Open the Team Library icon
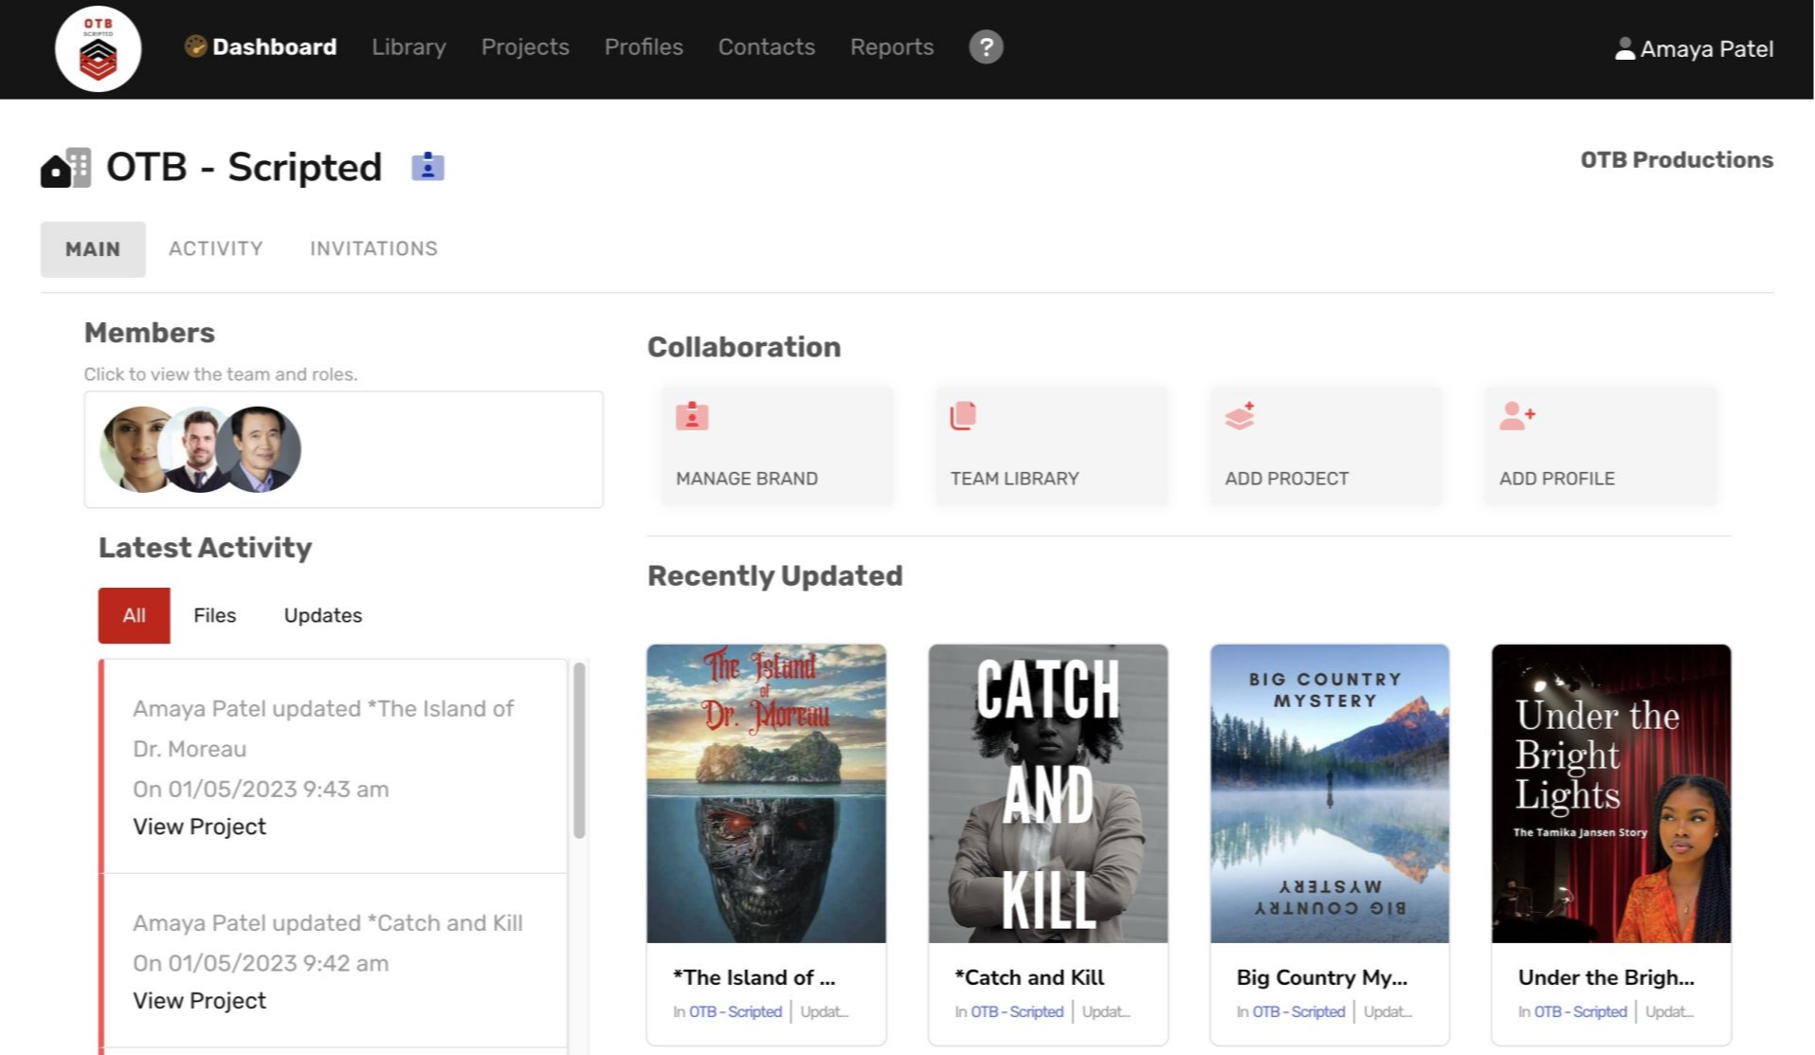 962,415
